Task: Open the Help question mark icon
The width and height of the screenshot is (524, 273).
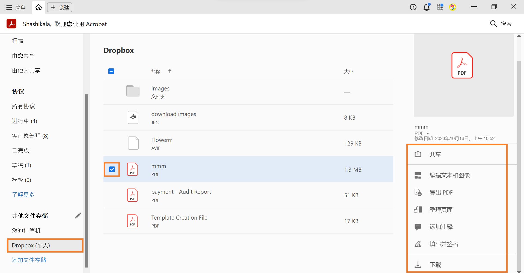Action: coord(413,7)
